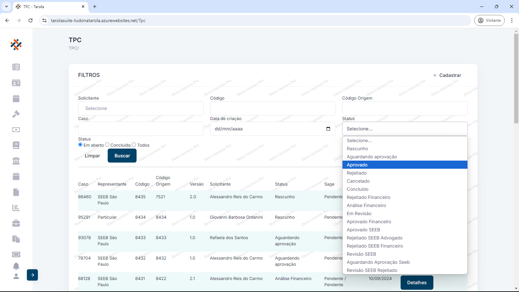This screenshot has width=519, height=292.
Task: Select the "Em aberto" status radio button
Action: tap(80, 145)
